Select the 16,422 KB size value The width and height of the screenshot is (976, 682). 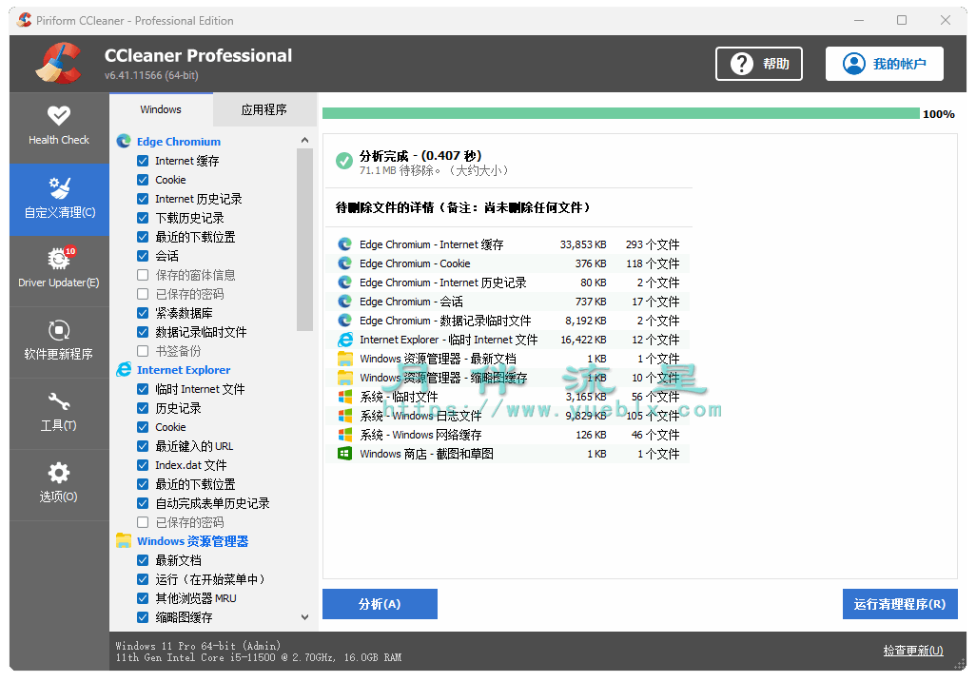(x=582, y=340)
